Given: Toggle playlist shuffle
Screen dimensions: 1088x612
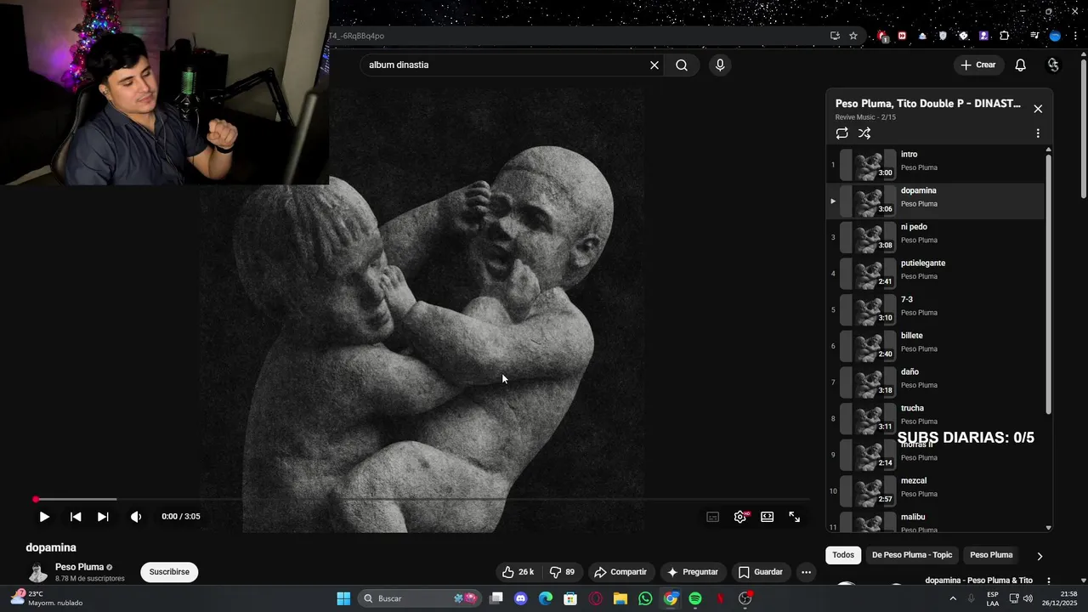Looking at the screenshot, I should 864,133.
